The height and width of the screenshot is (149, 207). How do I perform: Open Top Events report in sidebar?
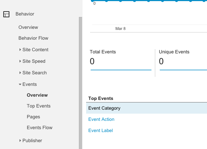click(x=39, y=106)
